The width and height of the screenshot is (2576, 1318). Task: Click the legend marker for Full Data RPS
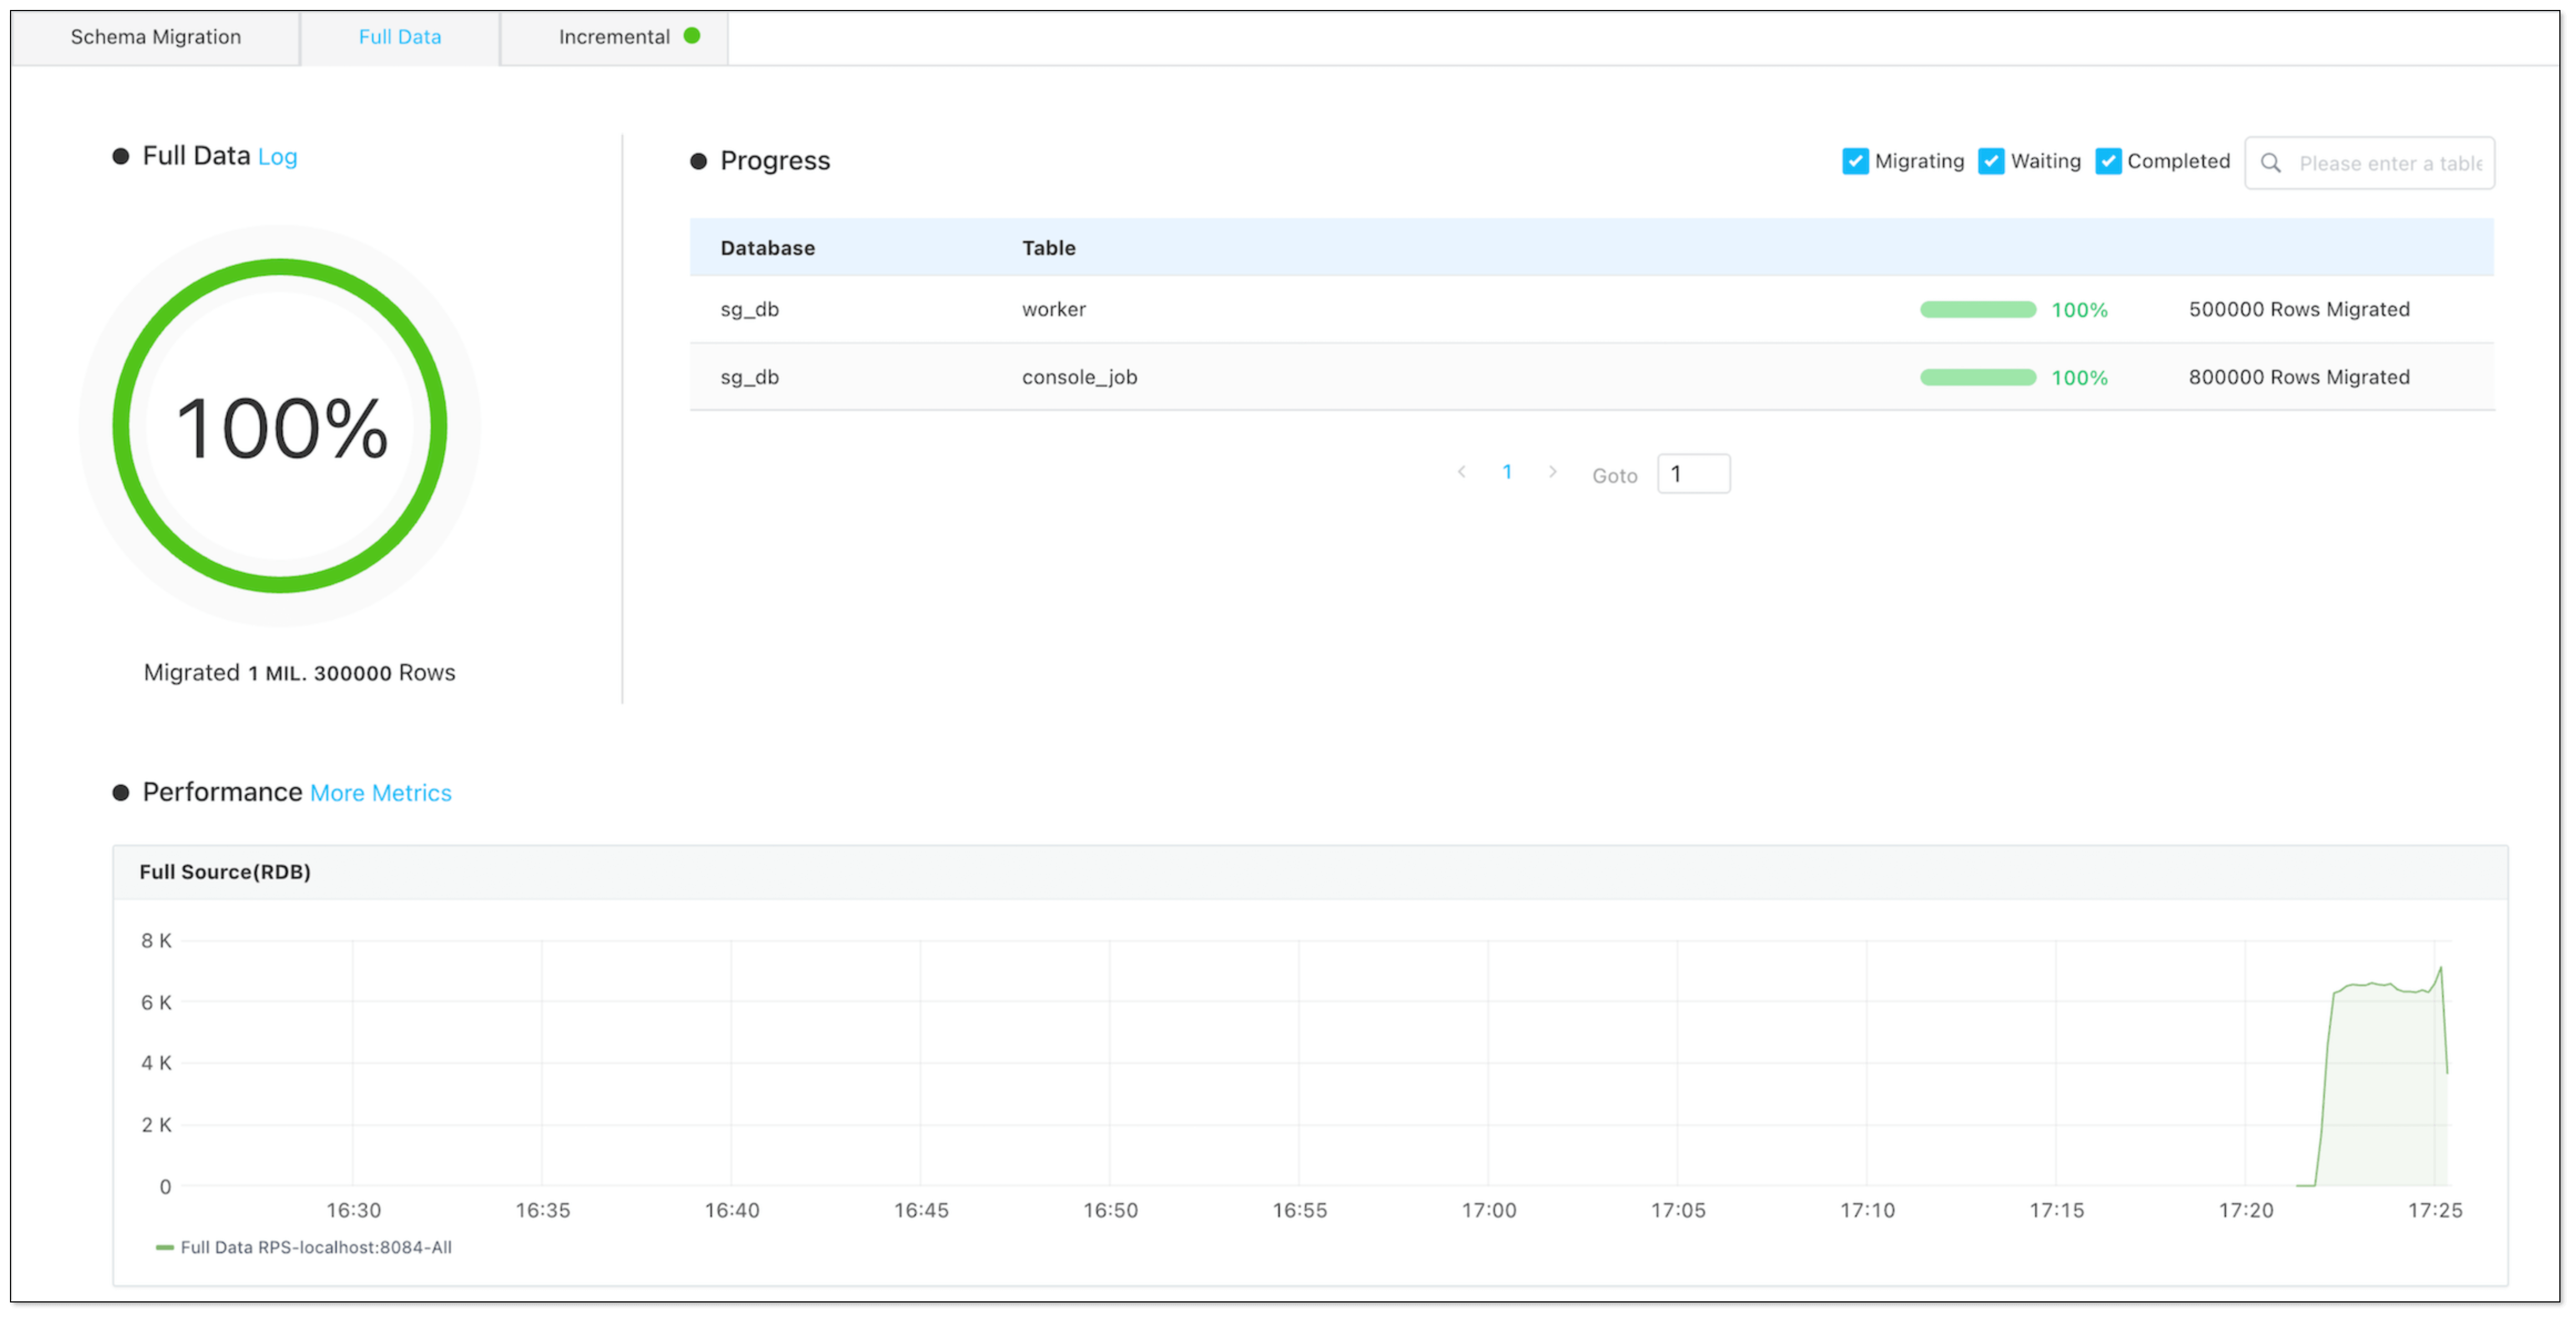165,1247
